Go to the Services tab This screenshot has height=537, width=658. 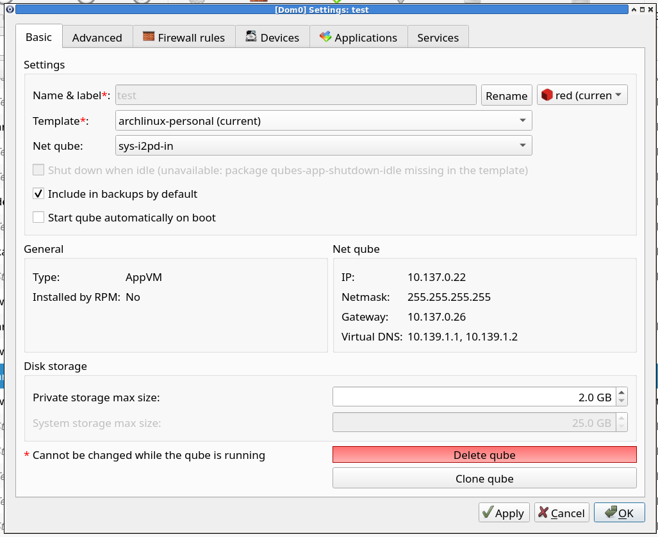438,38
